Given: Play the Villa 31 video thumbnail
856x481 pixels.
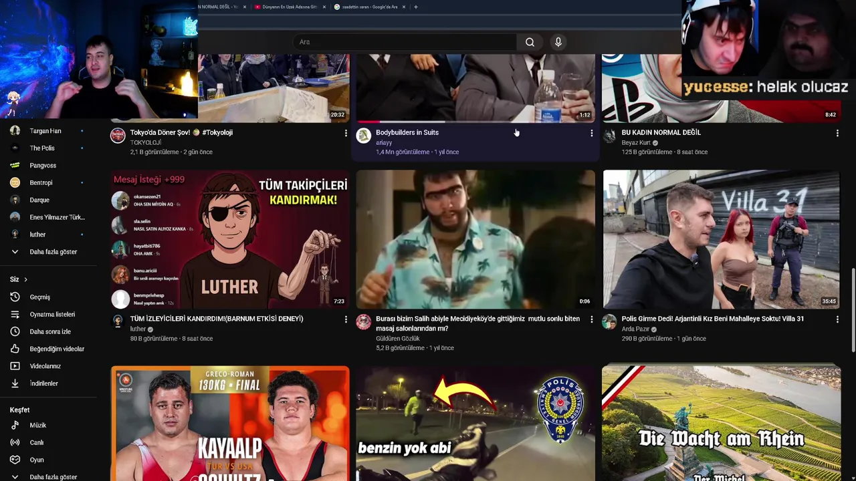Looking at the screenshot, I should pyautogui.click(x=721, y=239).
